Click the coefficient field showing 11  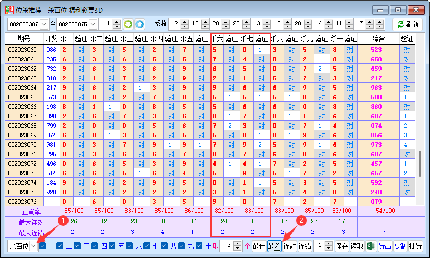coord(339,24)
